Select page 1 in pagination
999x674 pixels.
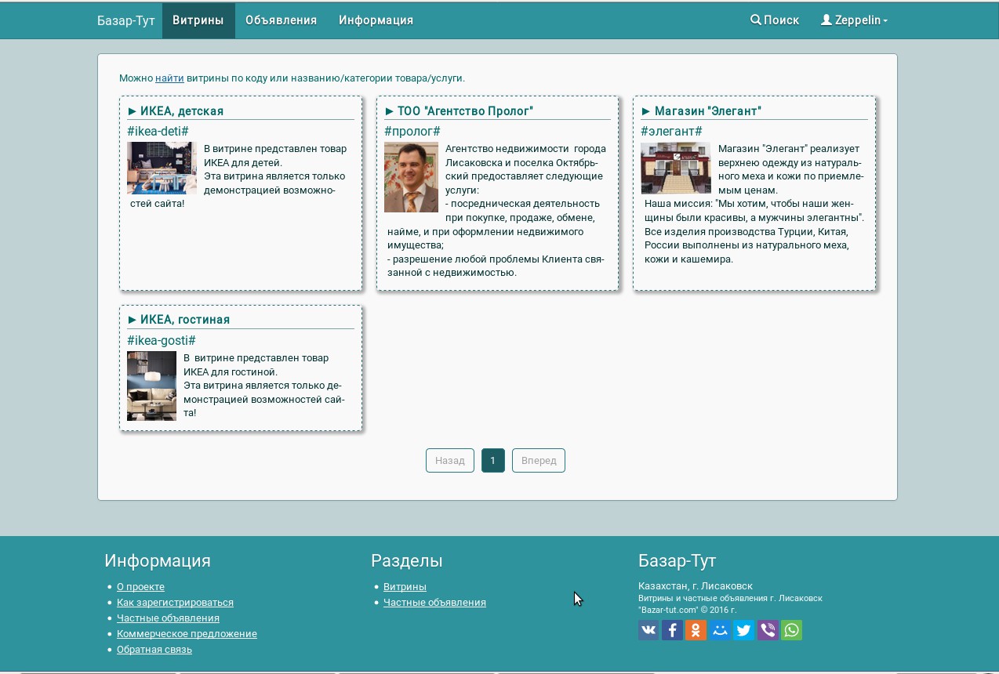[493, 460]
